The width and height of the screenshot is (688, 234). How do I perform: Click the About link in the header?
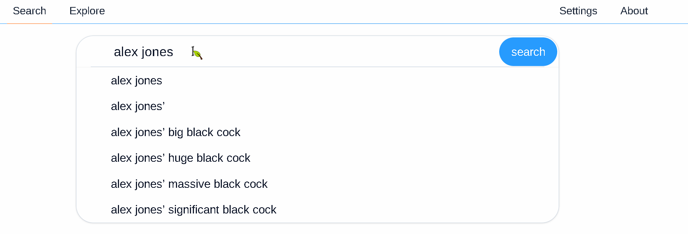coord(634,11)
